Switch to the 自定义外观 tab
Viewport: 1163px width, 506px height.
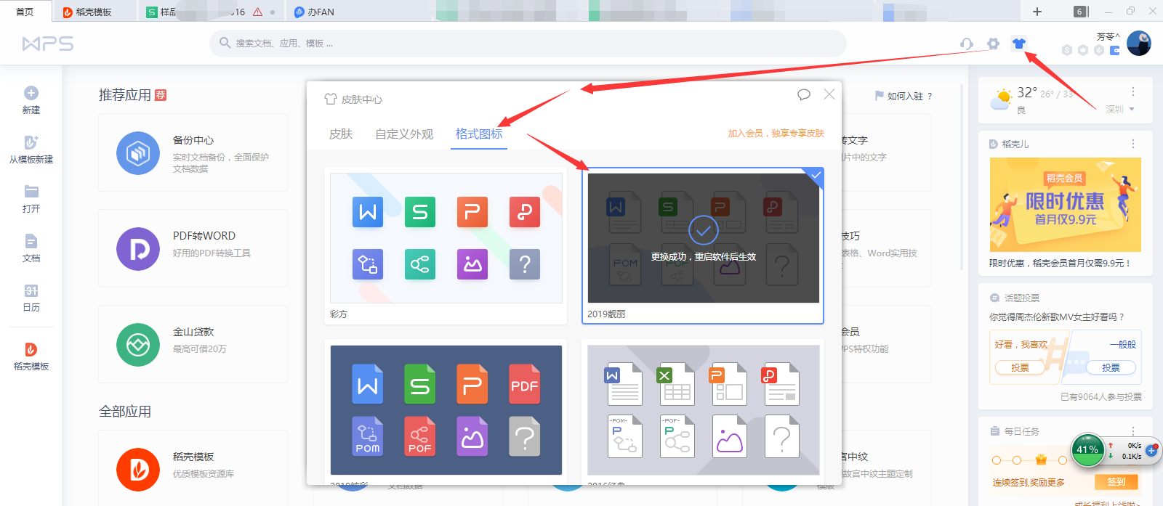(x=404, y=134)
